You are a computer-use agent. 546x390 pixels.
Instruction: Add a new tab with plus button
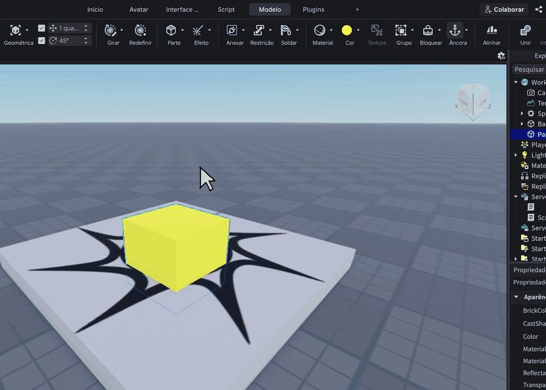(x=357, y=9)
